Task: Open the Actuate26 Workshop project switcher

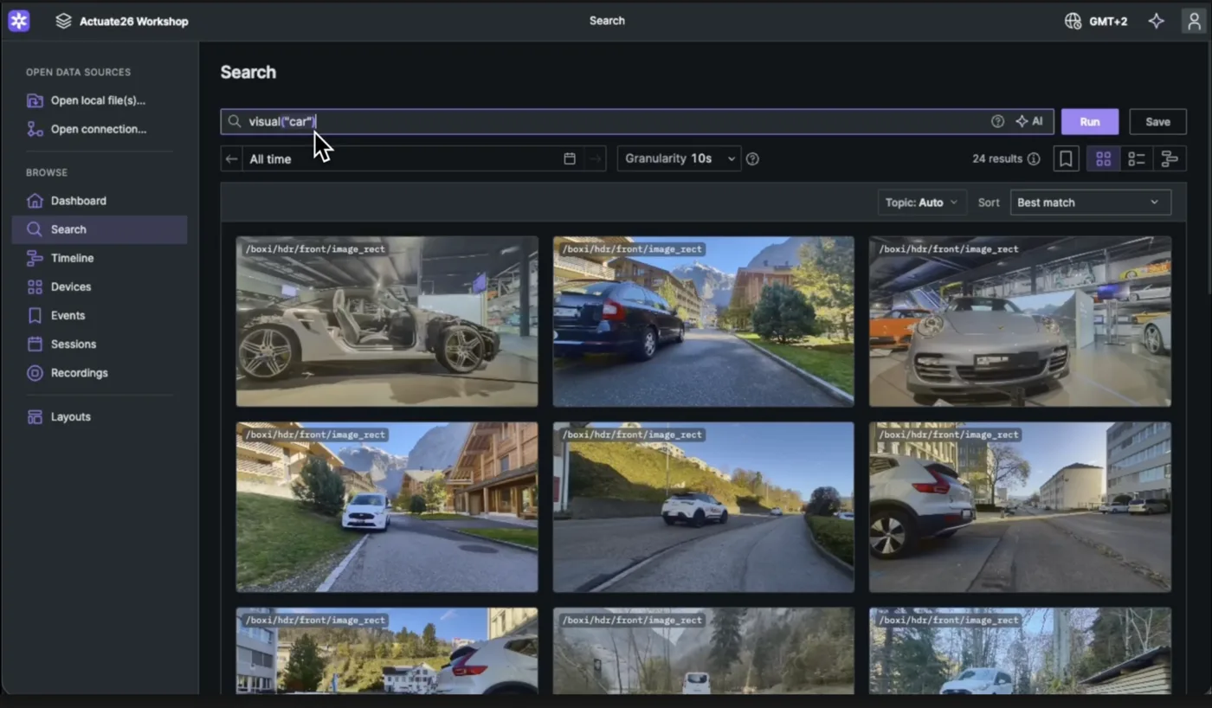Action: pyautogui.click(x=121, y=22)
